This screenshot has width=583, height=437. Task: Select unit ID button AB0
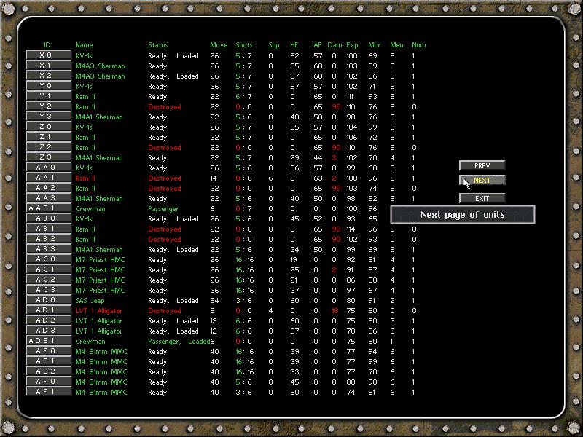coord(48,219)
